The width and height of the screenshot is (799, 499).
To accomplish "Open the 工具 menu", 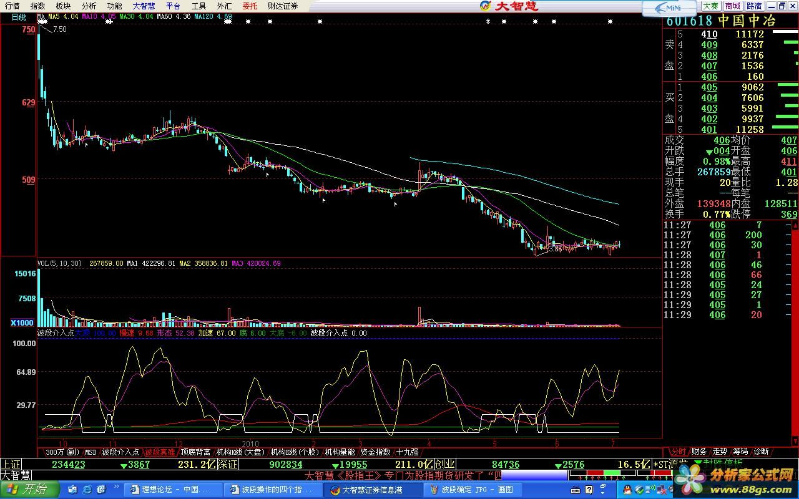I will [199, 6].
